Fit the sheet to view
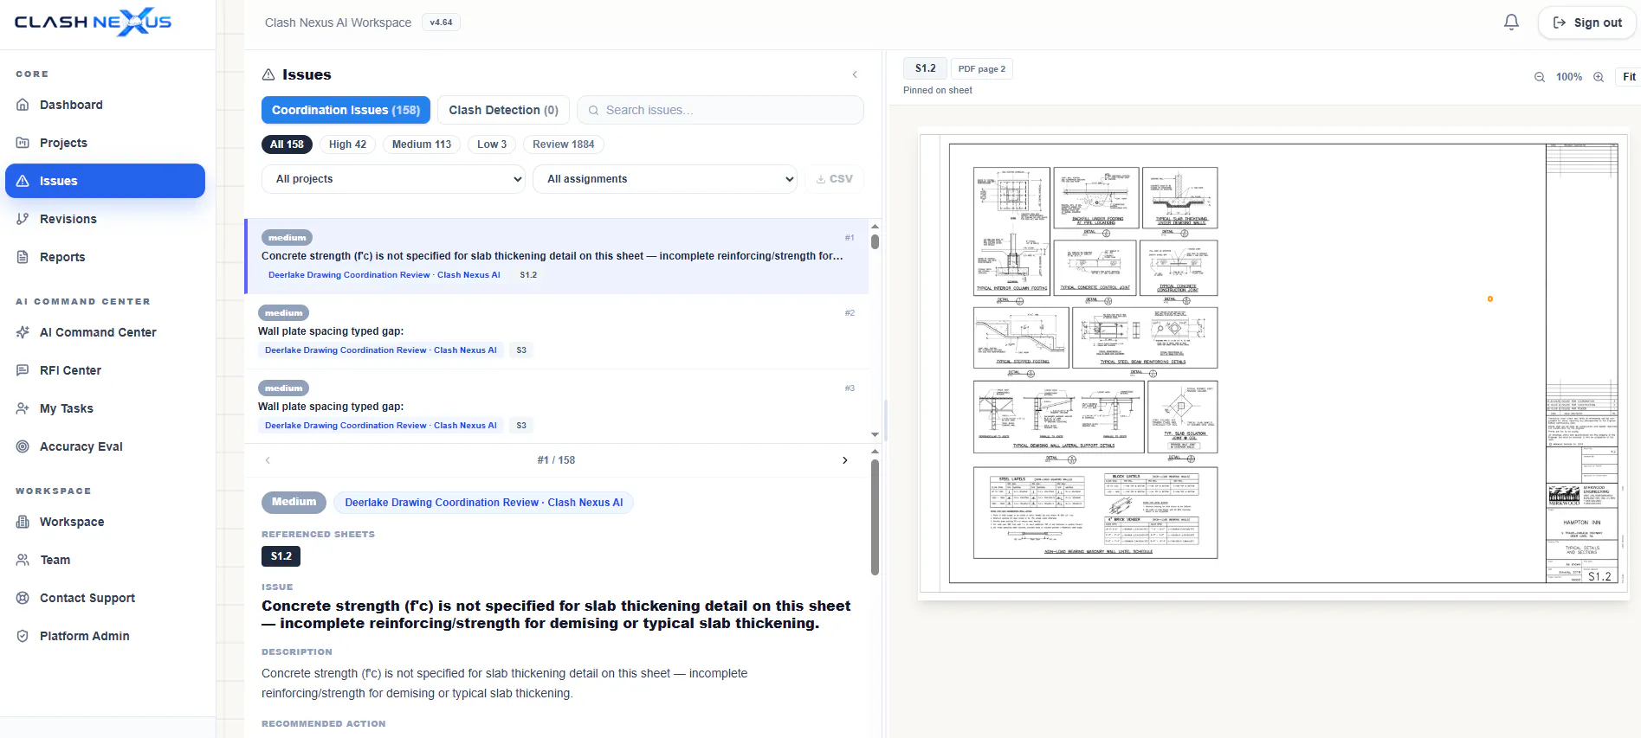The width and height of the screenshot is (1641, 738). 1629,77
